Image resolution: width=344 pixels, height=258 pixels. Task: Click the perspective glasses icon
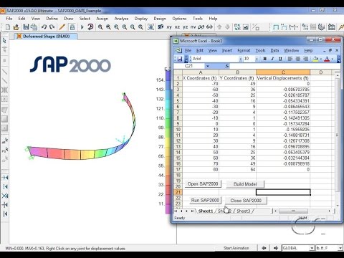pos(209,27)
